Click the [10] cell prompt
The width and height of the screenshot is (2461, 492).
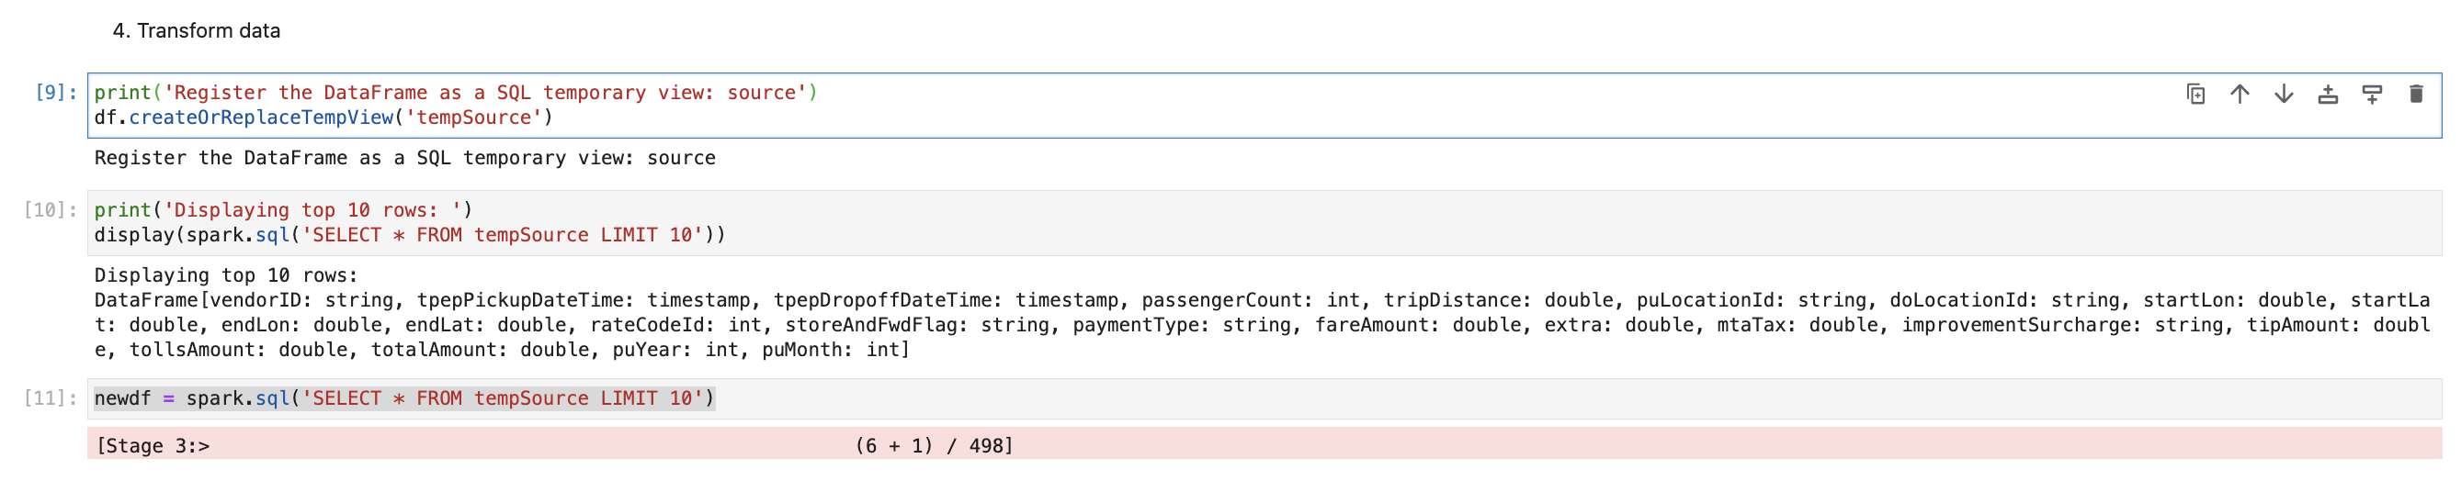click(x=50, y=210)
